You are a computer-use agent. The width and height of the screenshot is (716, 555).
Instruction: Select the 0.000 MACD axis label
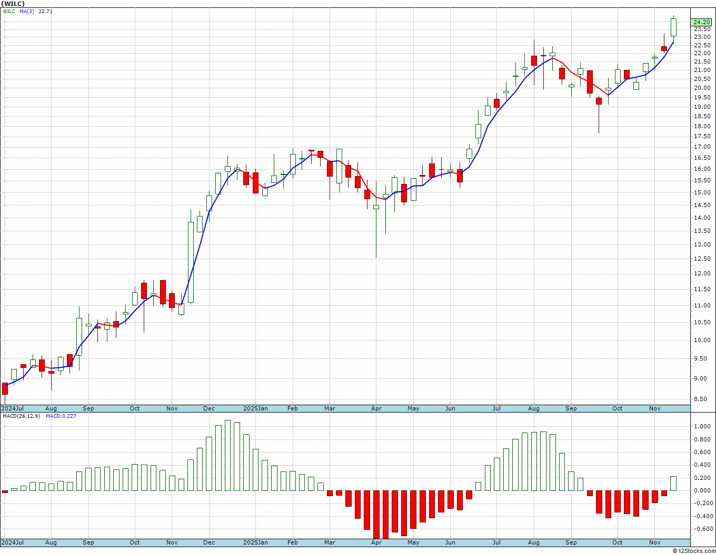click(701, 490)
